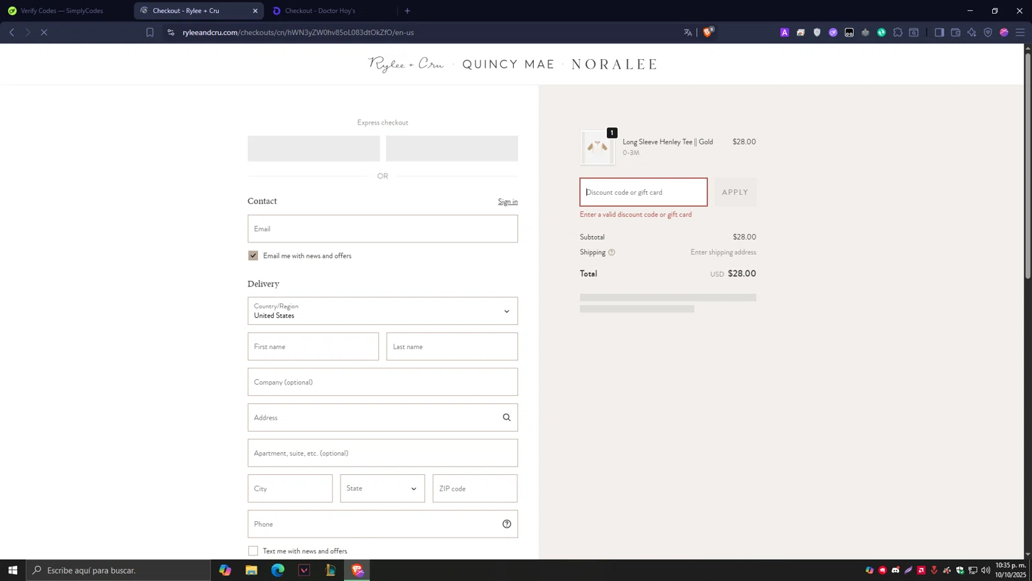Click the ZIP code field

pos(475,489)
